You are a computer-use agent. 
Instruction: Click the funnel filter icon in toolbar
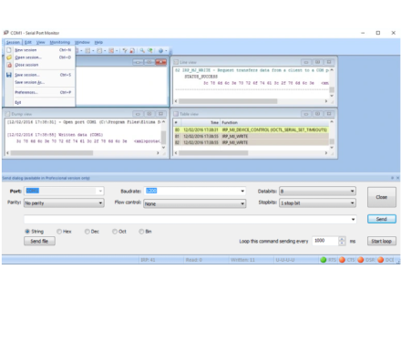pyautogui.click(x=125, y=50)
